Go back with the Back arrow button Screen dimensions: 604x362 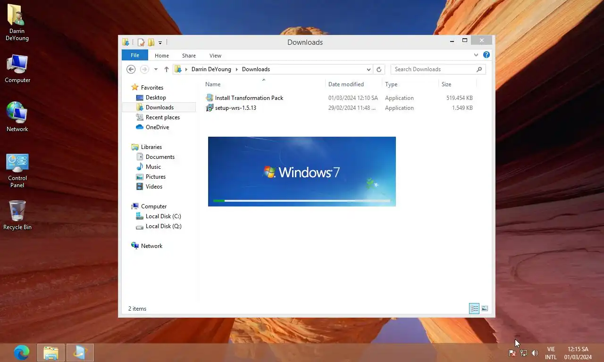pos(131,69)
